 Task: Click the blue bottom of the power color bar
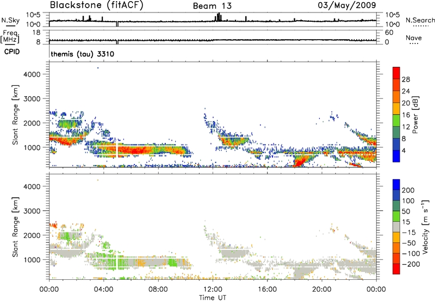click(396, 156)
